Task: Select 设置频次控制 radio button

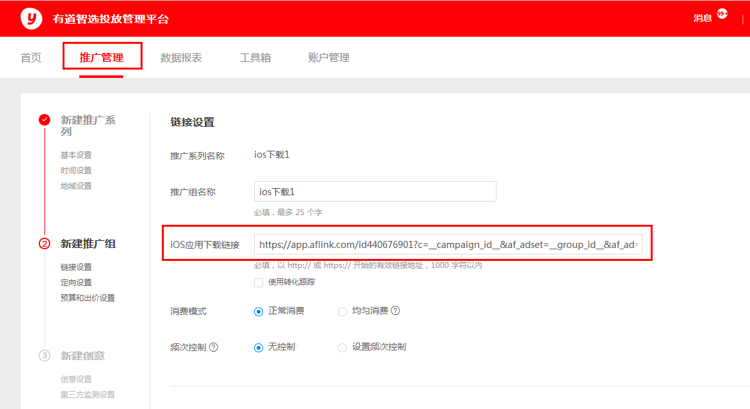Action: click(x=342, y=347)
